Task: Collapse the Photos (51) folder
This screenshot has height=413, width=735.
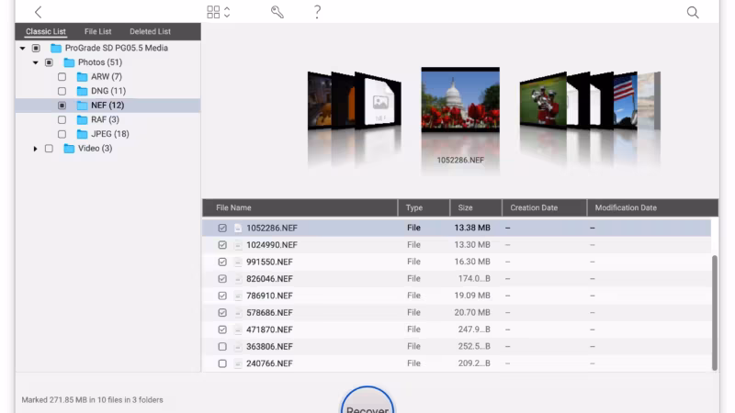Action: [36, 62]
